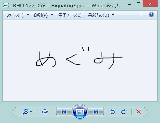Start the slide show
The width and height of the screenshot is (160, 123).
point(80,112)
